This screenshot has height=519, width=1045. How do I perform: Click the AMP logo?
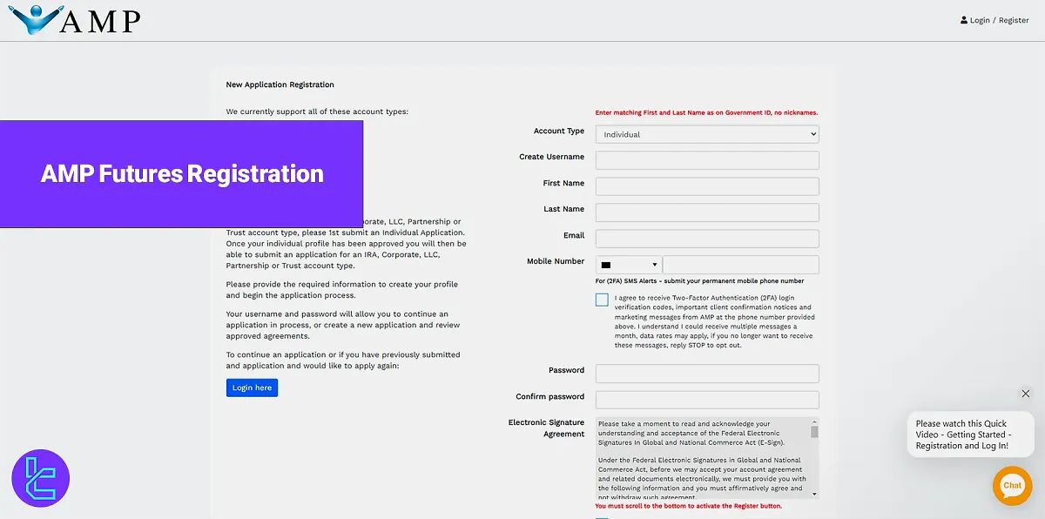coord(74,19)
